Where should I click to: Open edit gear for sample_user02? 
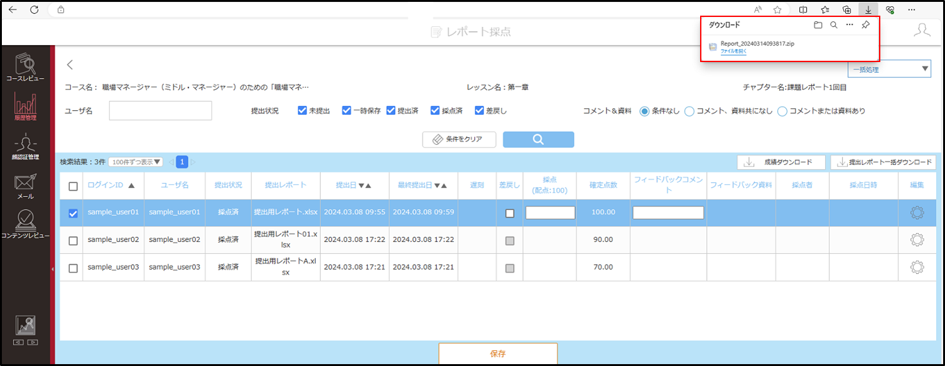point(917,239)
